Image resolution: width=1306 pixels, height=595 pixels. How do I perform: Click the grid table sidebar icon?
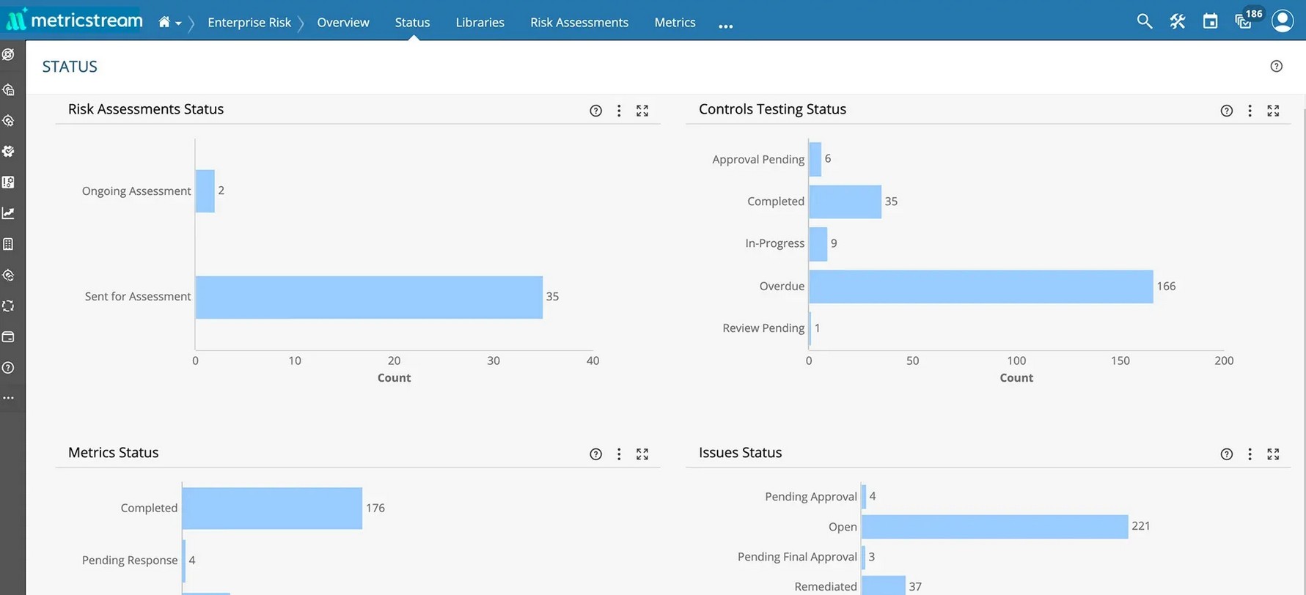[x=9, y=244]
